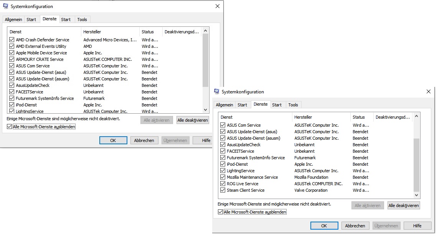Uncheck the ARMOURY CRATE Service checkbox
This screenshot has height=248, width=442.
12,59
